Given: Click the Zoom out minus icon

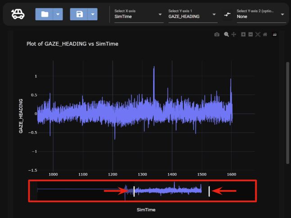Looking at the screenshot, I should pyautogui.click(x=250, y=34).
